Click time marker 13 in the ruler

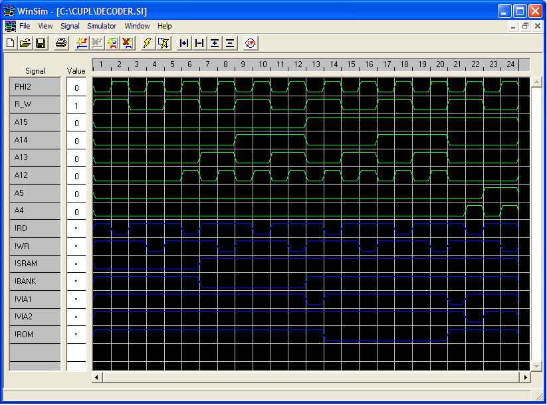pyautogui.click(x=316, y=64)
